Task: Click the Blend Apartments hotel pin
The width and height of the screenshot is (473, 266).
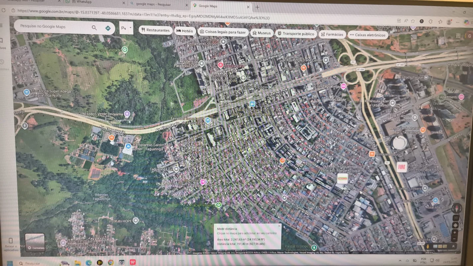Action: point(461,97)
